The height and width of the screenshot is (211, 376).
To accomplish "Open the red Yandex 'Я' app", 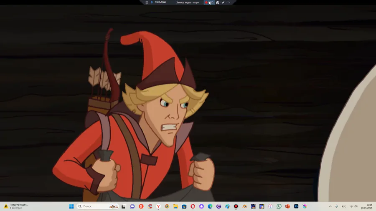I will pyautogui.click(x=141, y=206).
